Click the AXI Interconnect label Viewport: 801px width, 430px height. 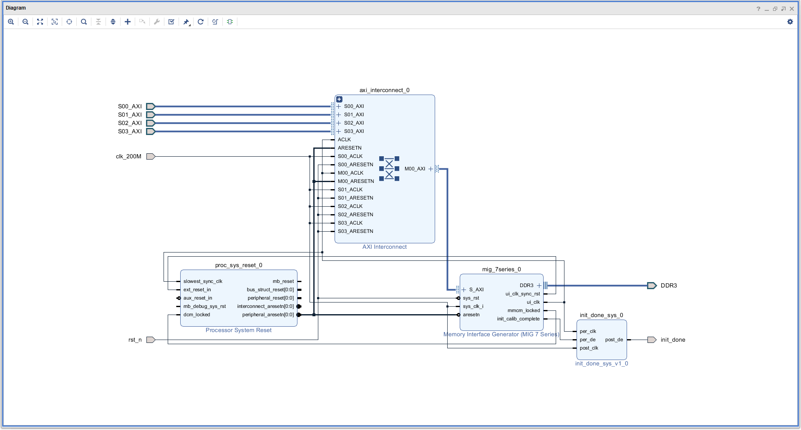[385, 247]
